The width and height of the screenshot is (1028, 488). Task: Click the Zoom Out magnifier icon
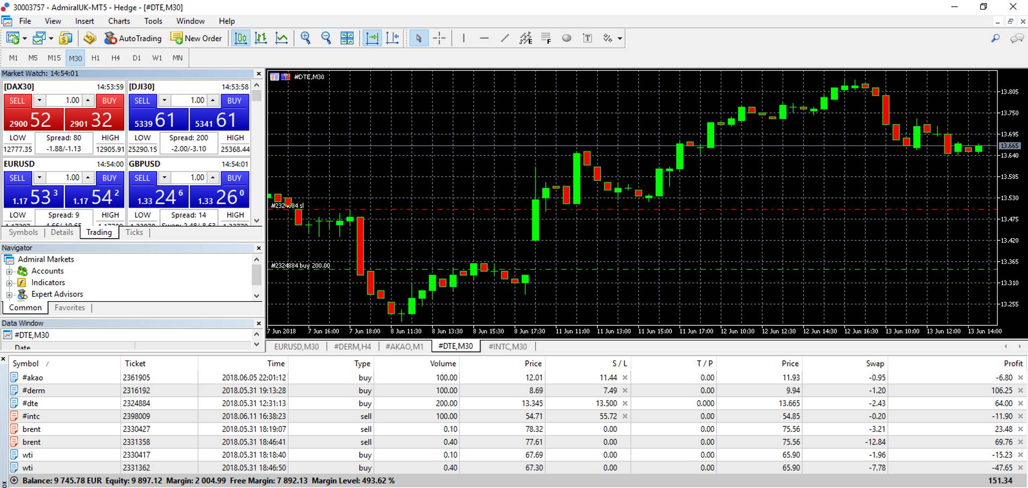[326, 38]
